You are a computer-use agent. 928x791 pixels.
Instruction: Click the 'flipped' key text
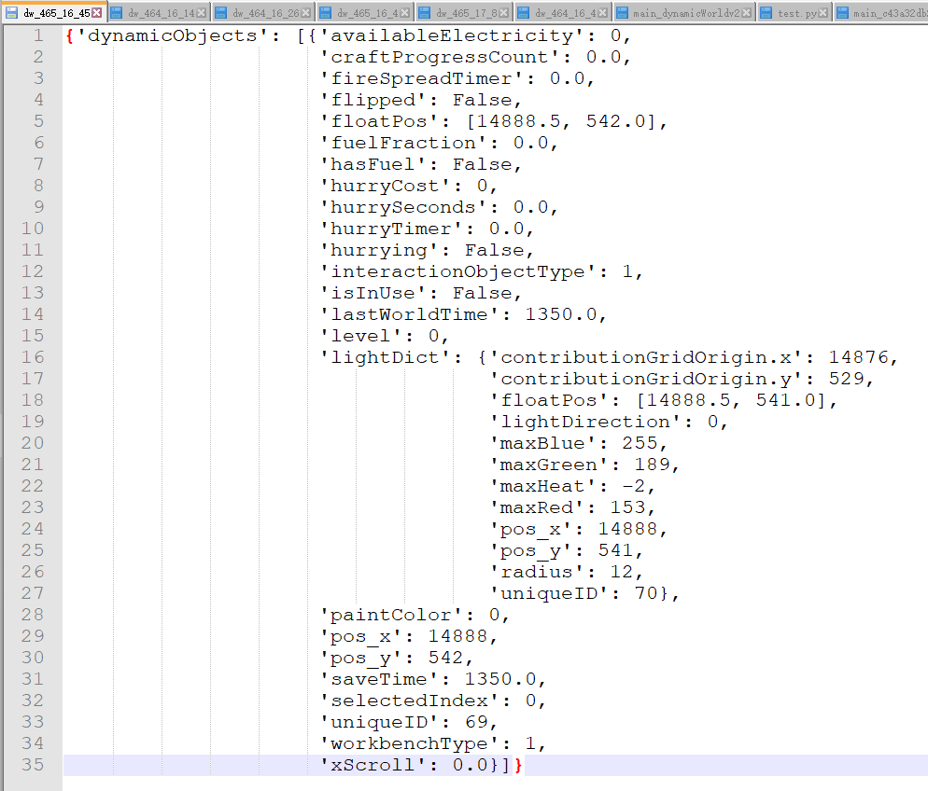tap(373, 100)
